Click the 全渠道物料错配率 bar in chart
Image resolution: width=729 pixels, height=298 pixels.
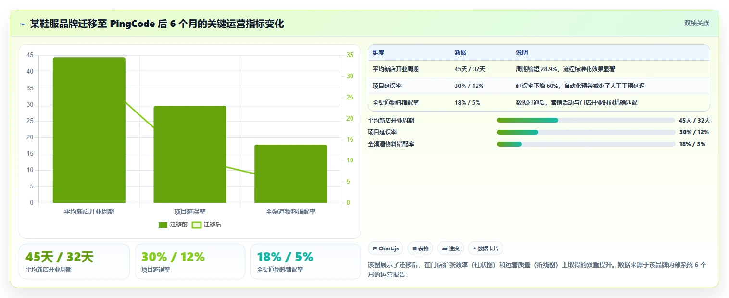(291, 174)
